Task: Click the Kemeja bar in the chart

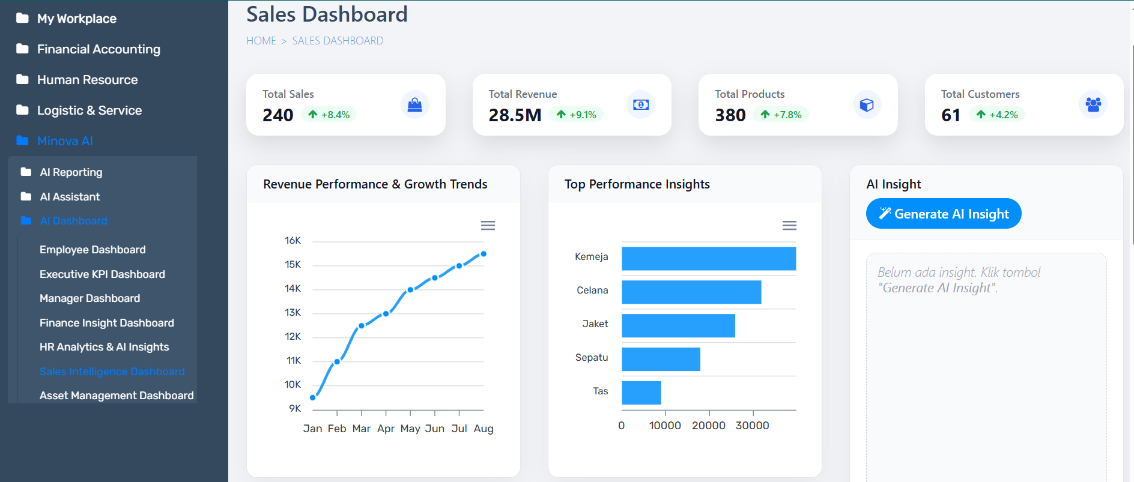Action: coord(708,259)
